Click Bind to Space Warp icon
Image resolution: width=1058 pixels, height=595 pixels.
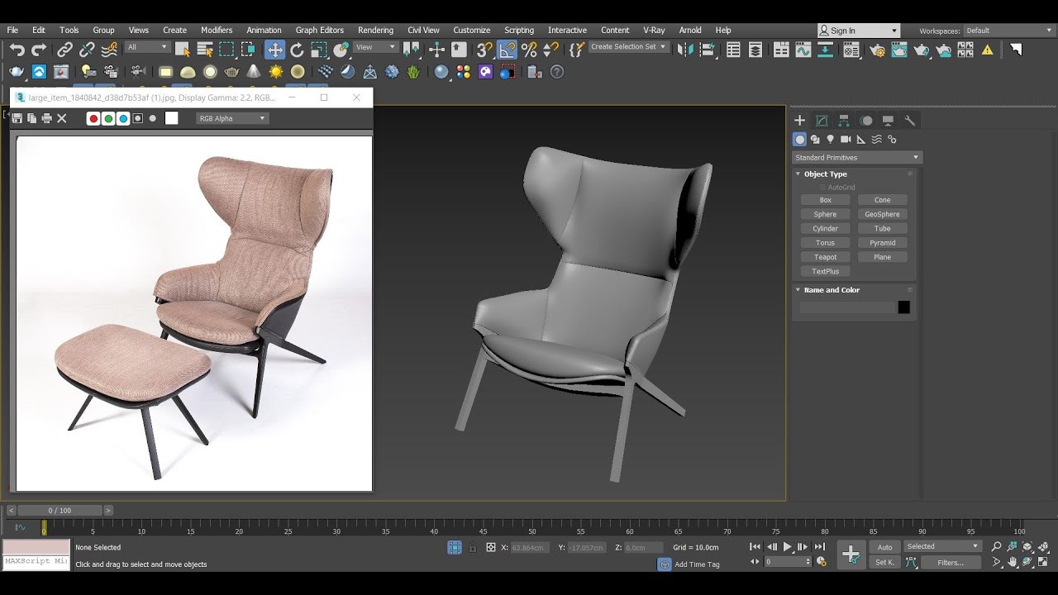coord(108,50)
